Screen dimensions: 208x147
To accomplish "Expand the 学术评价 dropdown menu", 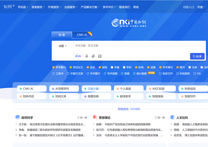I will (109, 7).
